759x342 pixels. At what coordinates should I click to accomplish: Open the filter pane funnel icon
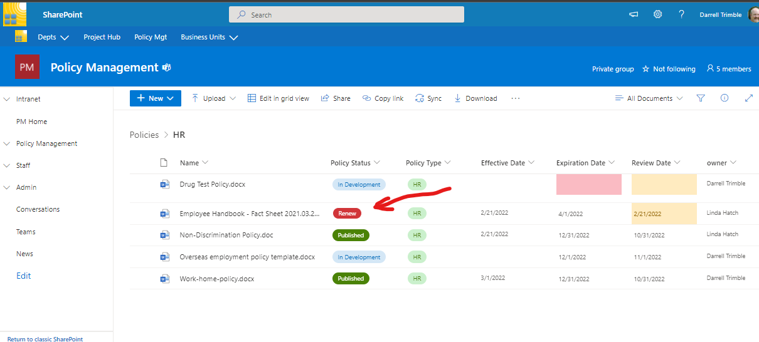701,98
